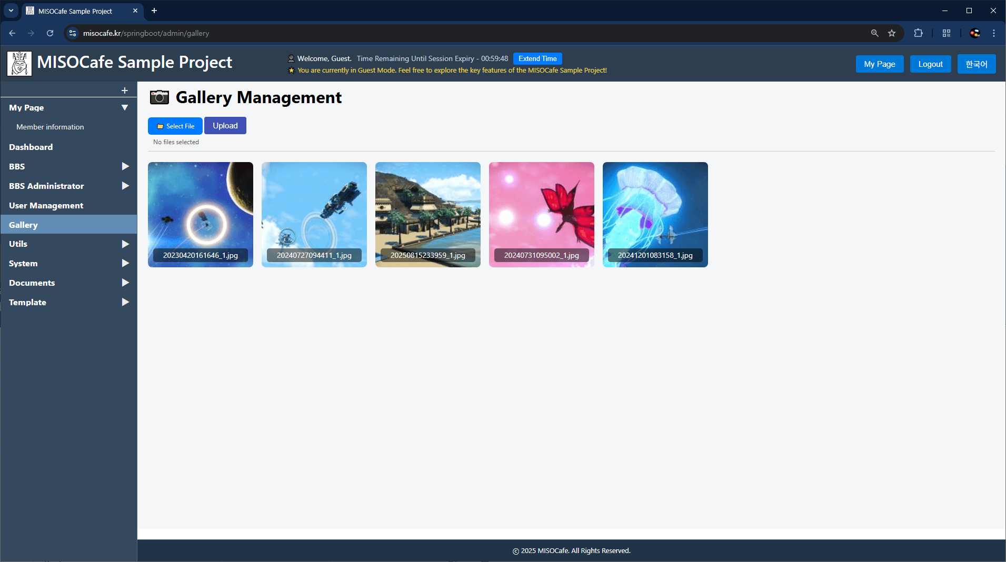This screenshot has width=1006, height=562.
Task: Collapse the My Page section
Action: tap(125, 107)
